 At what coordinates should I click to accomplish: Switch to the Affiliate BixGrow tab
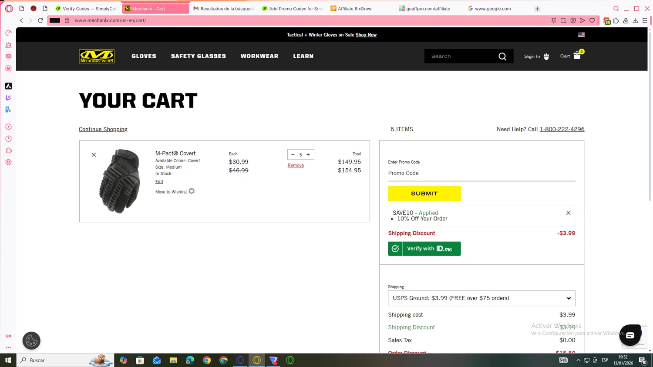[x=361, y=9]
